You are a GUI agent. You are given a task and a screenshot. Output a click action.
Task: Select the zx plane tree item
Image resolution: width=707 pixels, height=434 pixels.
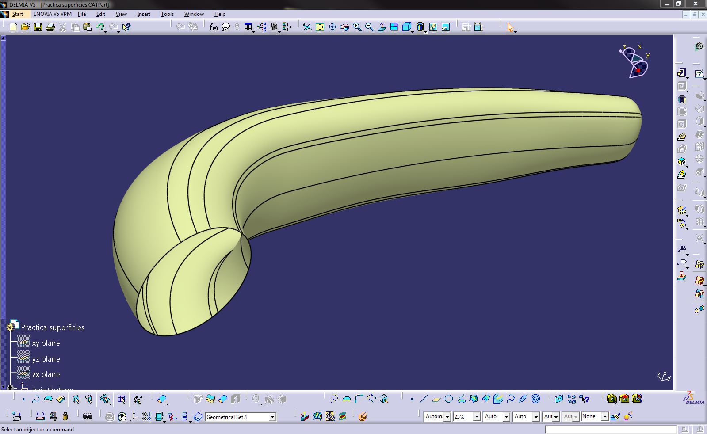[x=46, y=375]
